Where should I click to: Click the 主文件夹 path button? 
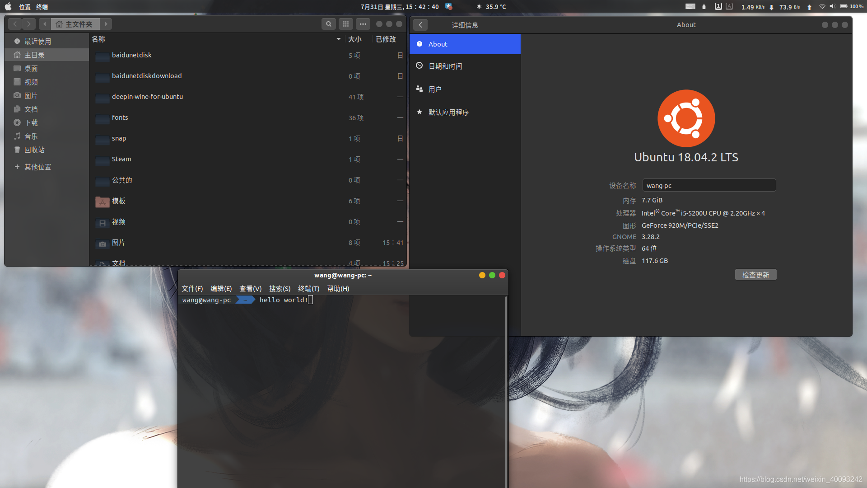(75, 24)
